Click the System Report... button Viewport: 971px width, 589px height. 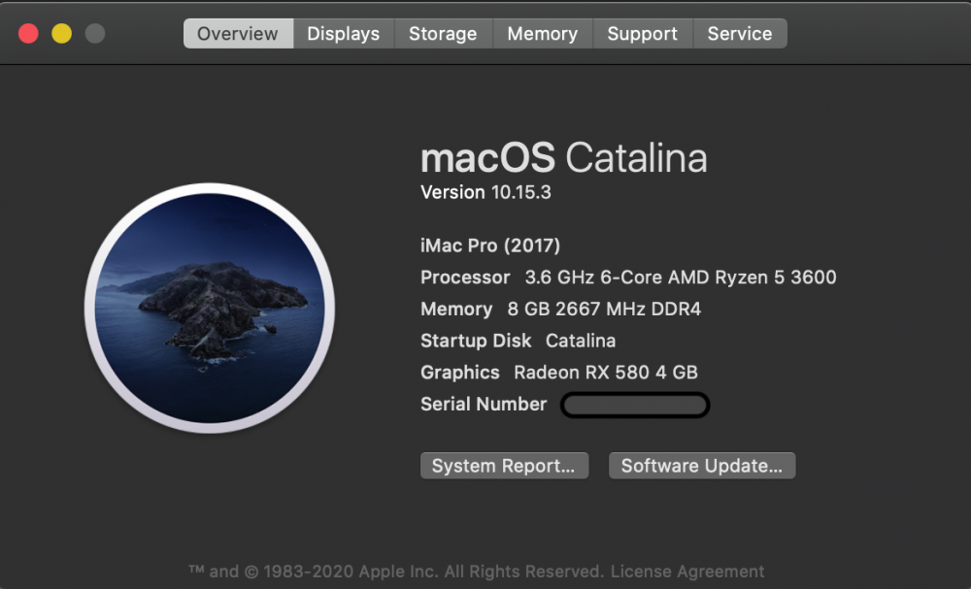[504, 466]
